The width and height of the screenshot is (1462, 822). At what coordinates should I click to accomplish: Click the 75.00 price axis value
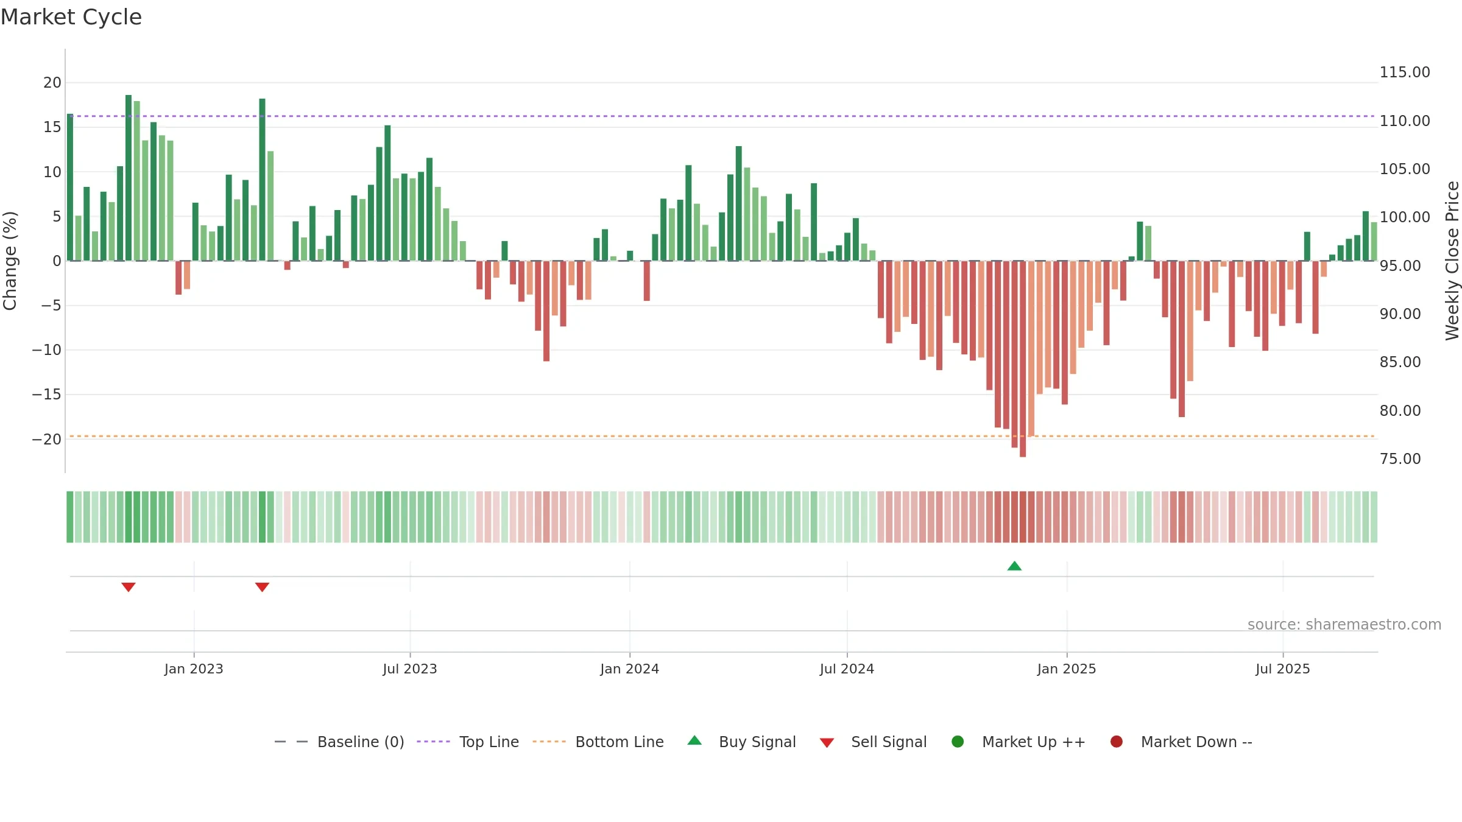(1400, 458)
